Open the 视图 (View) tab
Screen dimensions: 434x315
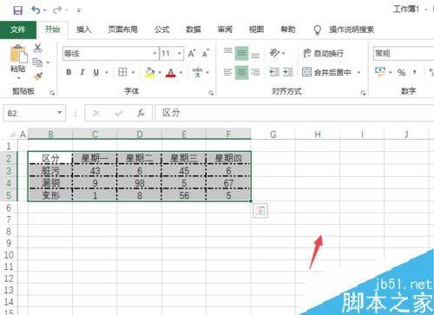coord(256,30)
